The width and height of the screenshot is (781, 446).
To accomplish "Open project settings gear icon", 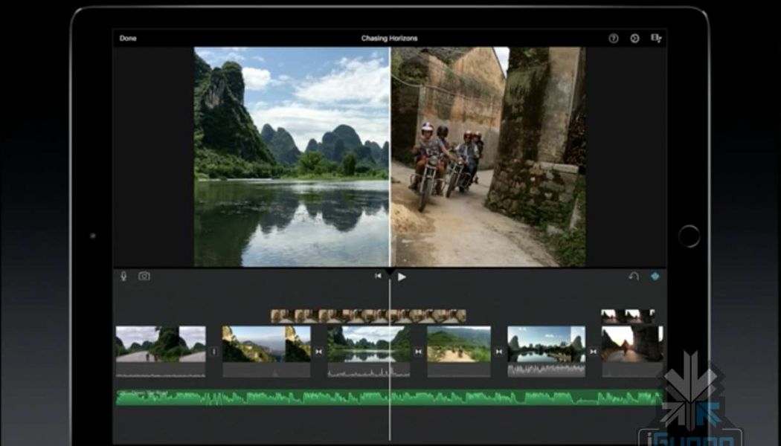I will [x=634, y=39].
